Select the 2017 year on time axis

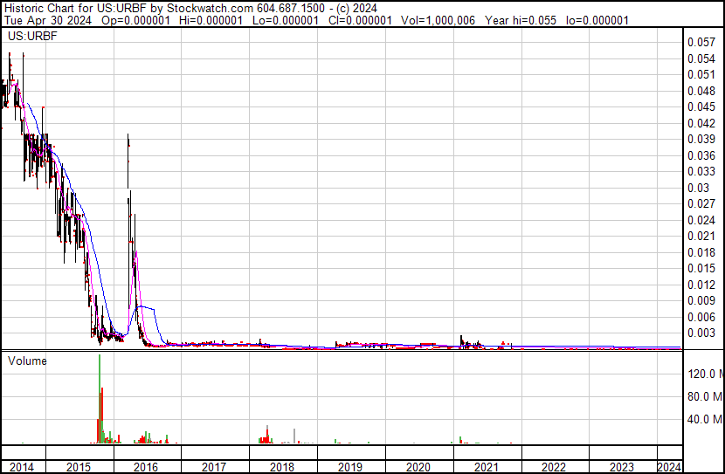click(214, 467)
